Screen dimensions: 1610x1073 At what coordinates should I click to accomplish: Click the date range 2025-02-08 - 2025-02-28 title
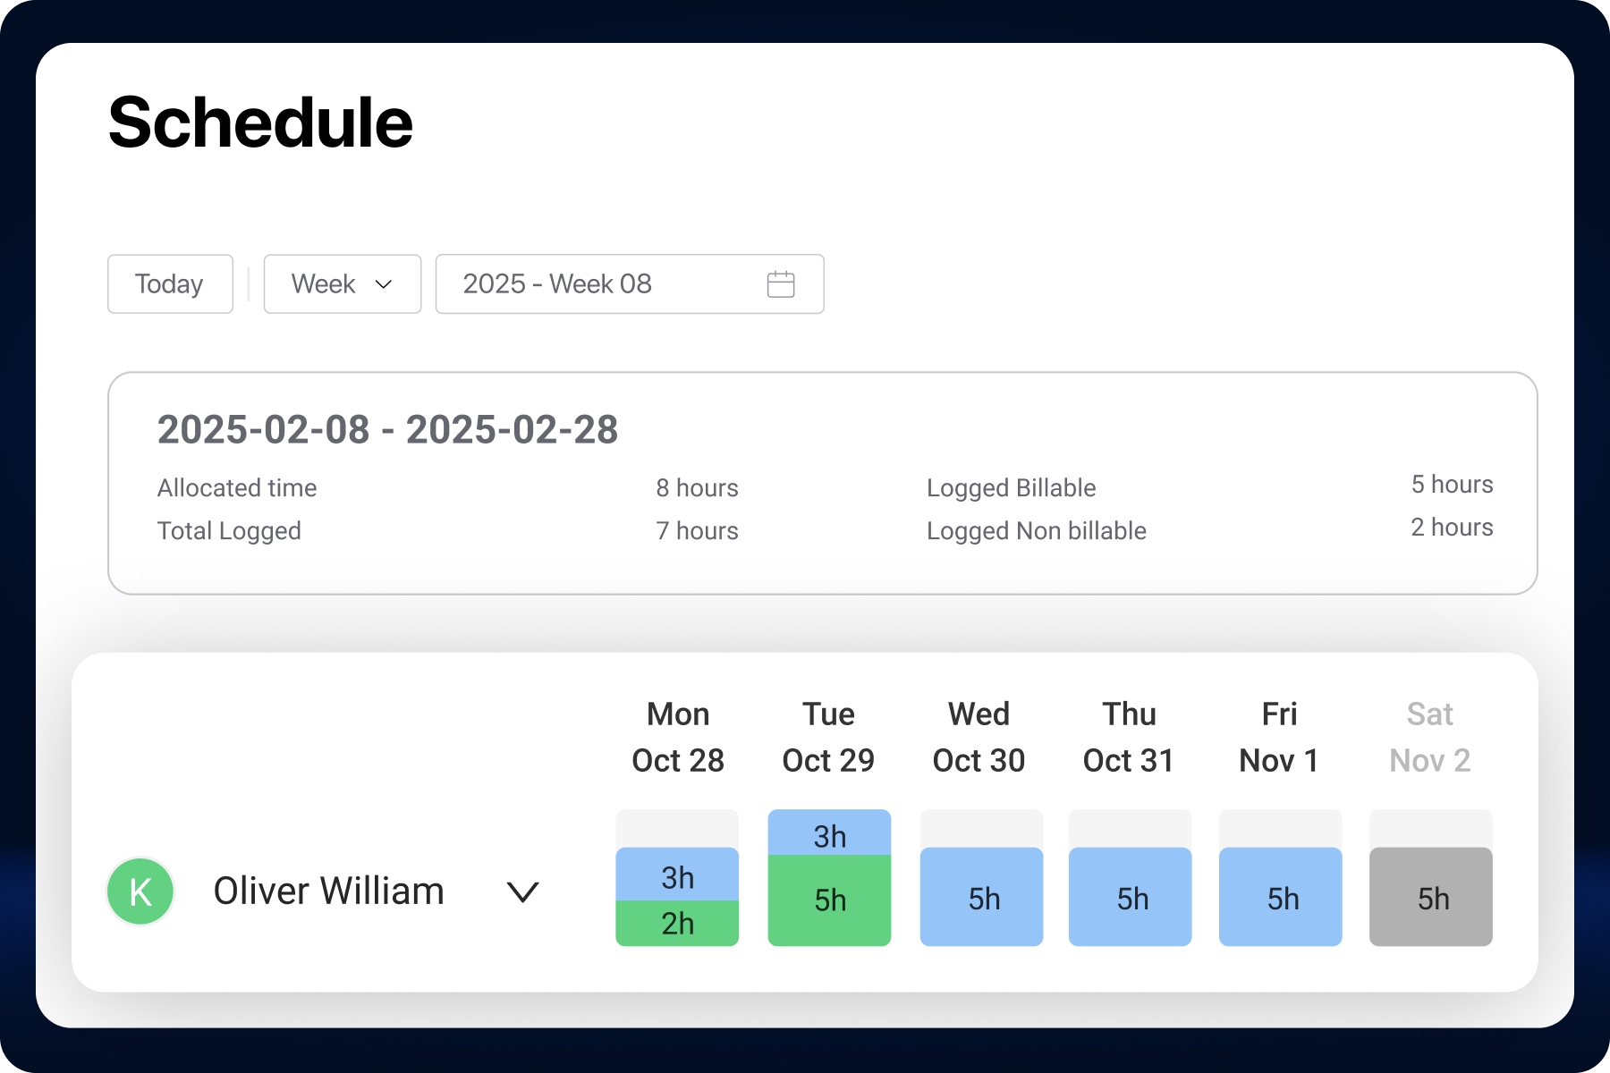pyautogui.click(x=387, y=430)
